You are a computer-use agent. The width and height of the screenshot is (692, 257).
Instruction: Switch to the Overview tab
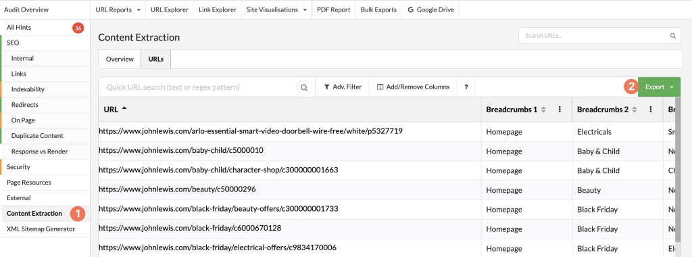pos(120,59)
